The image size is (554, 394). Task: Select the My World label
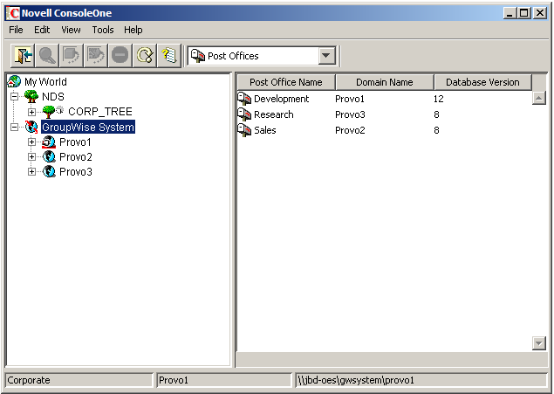coord(45,82)
